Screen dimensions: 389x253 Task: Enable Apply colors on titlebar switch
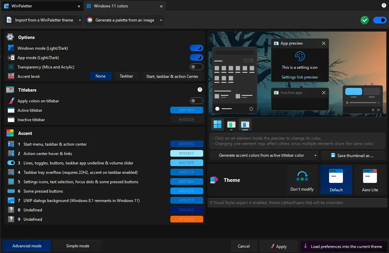pos(196,101)
